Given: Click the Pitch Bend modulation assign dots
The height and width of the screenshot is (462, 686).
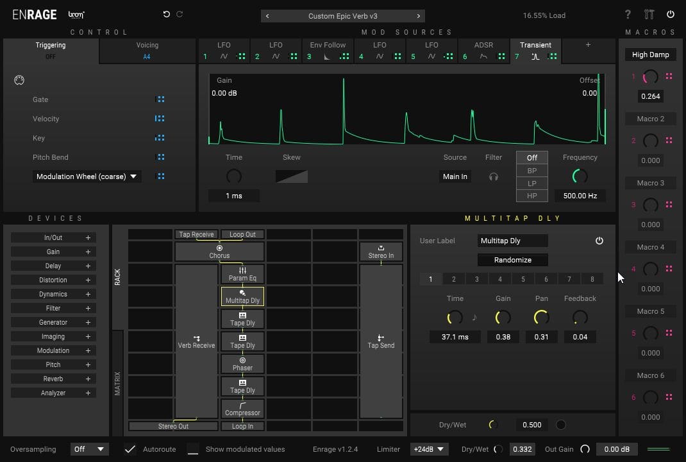Looking at the screenshot, I should pos(160,157).
